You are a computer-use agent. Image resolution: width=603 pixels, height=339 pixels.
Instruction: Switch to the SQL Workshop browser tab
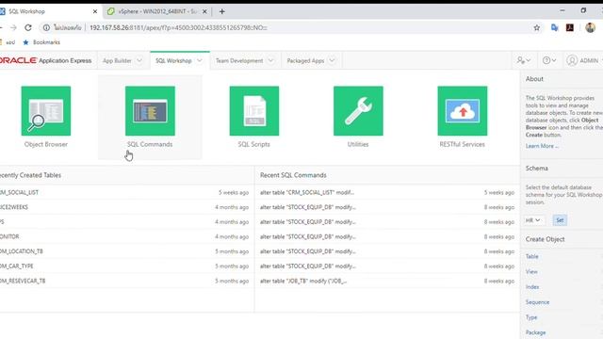(x=49, y=11)
